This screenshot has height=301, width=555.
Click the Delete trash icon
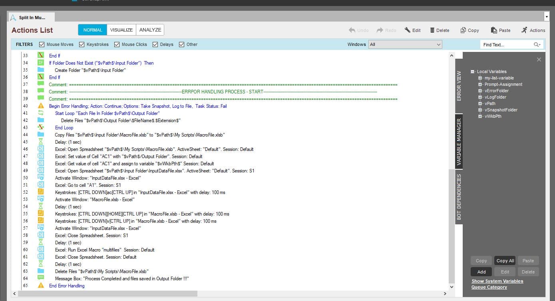432,30
